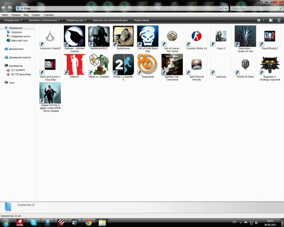Select Call of Juarez - The Cartel shortcut

click(172, 36)
